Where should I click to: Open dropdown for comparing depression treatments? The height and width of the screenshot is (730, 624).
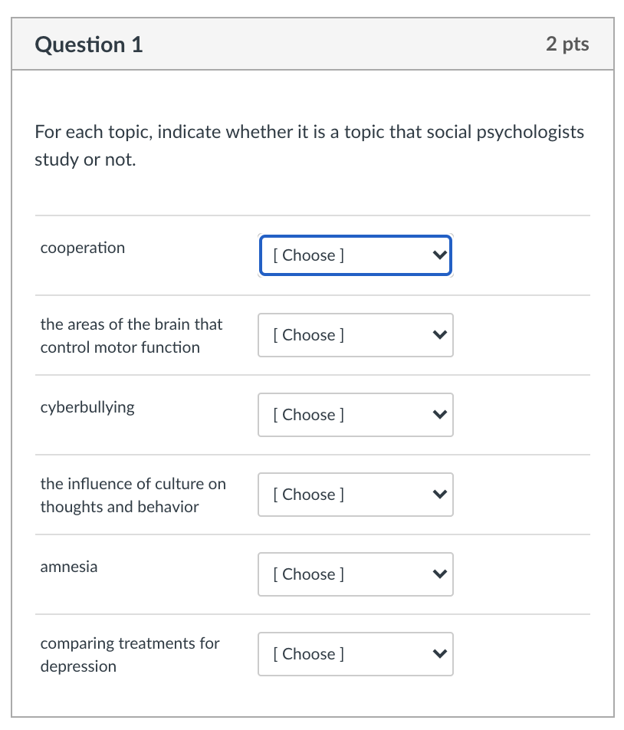(x=355, y=654)
